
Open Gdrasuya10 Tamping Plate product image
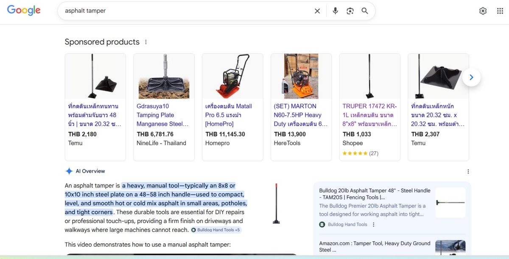[x=164, y=76]
